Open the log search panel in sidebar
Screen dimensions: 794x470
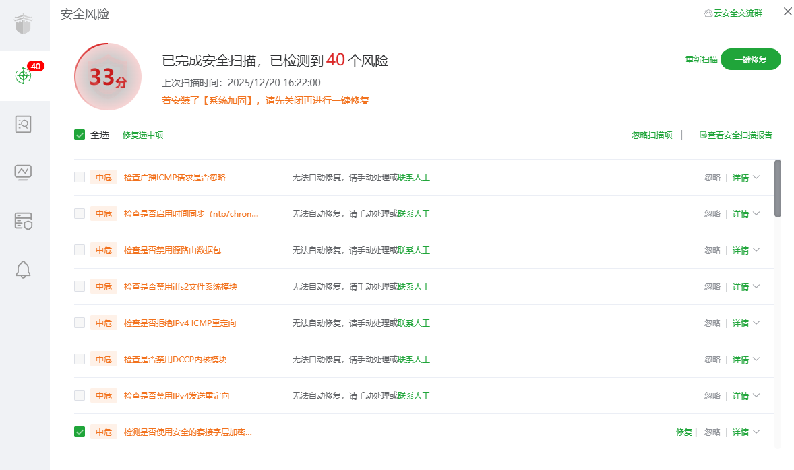24,124
